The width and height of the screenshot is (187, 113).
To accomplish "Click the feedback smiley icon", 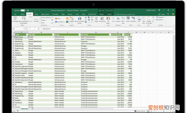I will tap(173, 14).
